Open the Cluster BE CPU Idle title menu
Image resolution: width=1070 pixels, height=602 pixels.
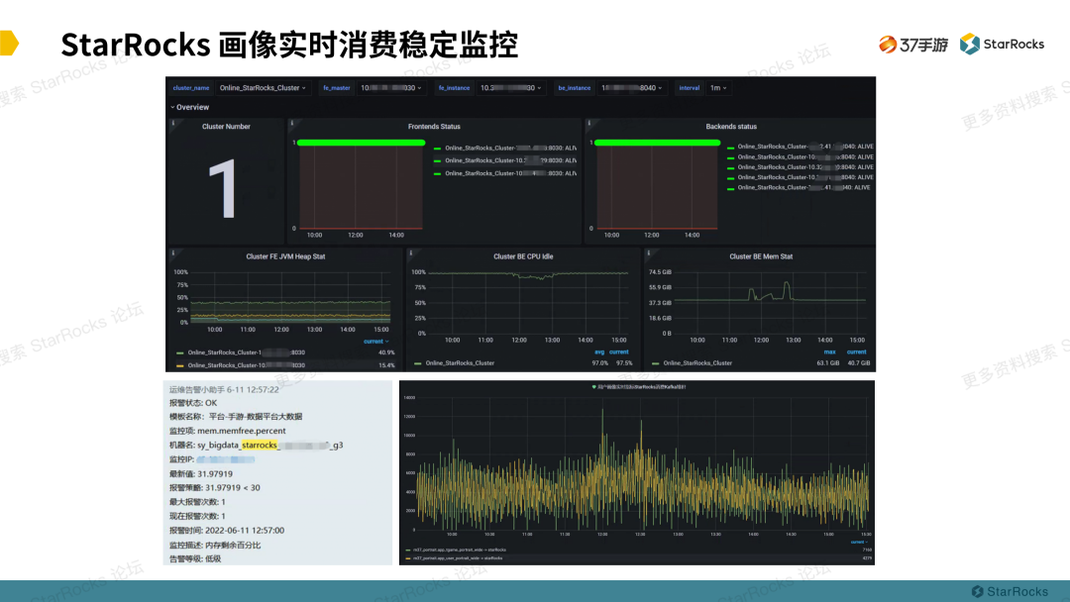[x=523, y=257]
